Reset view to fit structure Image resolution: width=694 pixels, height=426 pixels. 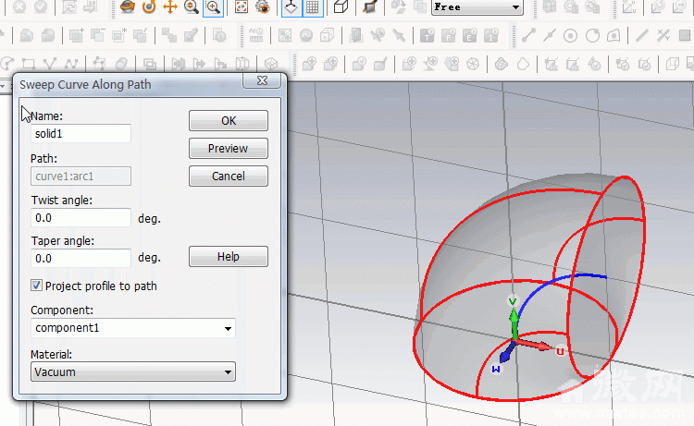point(242,6)
